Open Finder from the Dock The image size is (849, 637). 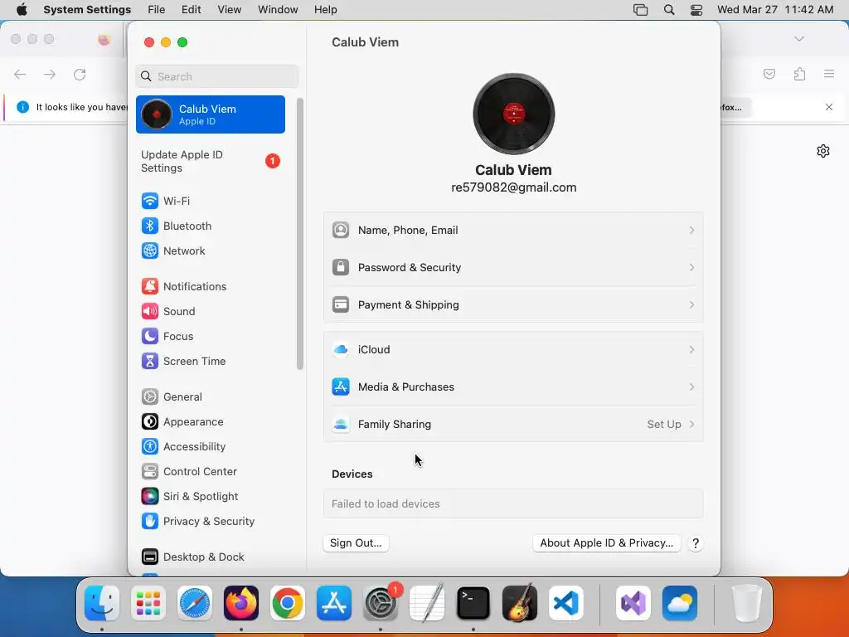click(102, 603)
